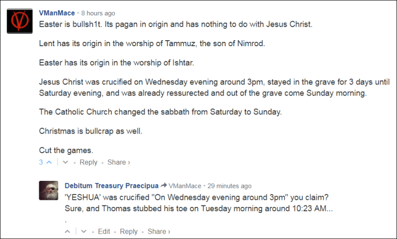Click the vote count 3
The height and width of the screenshot is (239, 397).
coord(41,162)
